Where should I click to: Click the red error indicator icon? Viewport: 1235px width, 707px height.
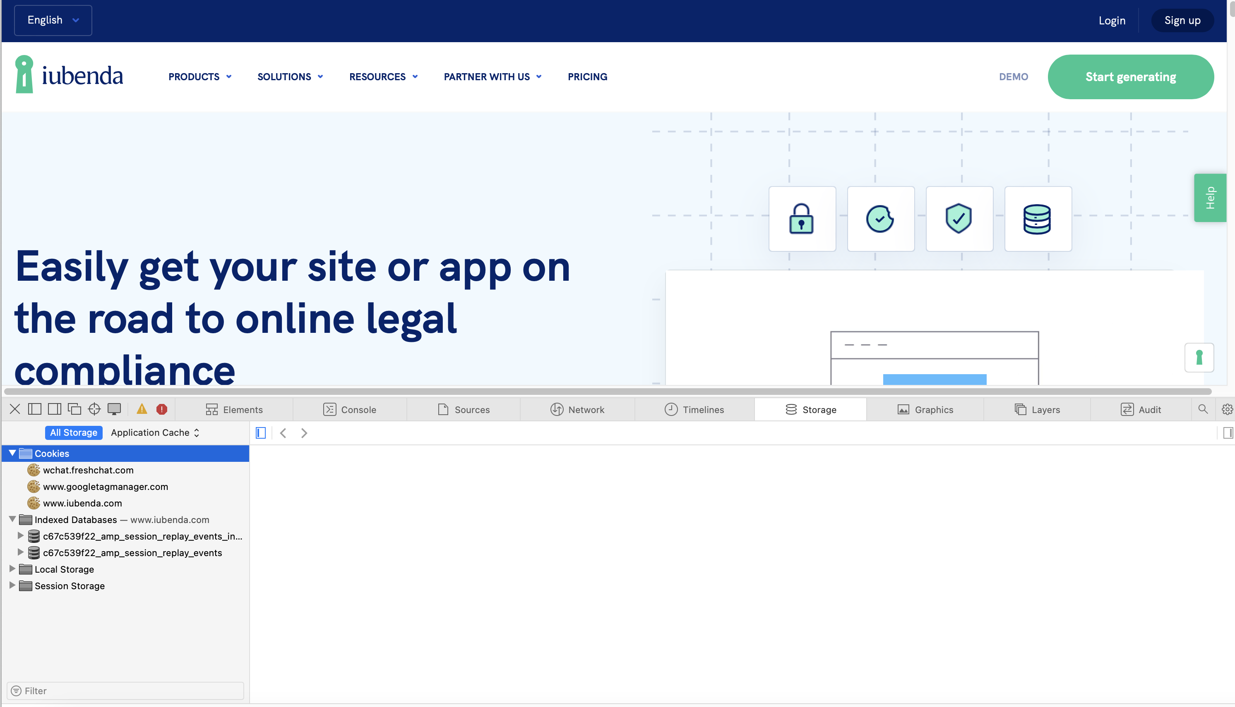click(162, 409)
